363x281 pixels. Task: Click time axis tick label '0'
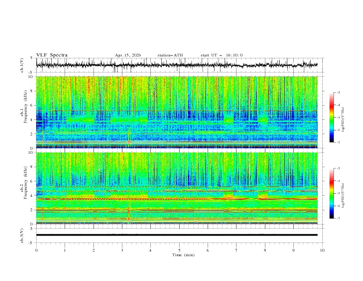(36, 250)
